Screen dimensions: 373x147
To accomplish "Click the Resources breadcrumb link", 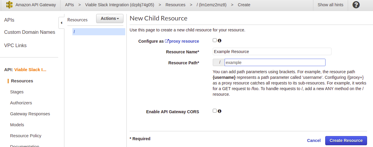I will coord(175,5).
